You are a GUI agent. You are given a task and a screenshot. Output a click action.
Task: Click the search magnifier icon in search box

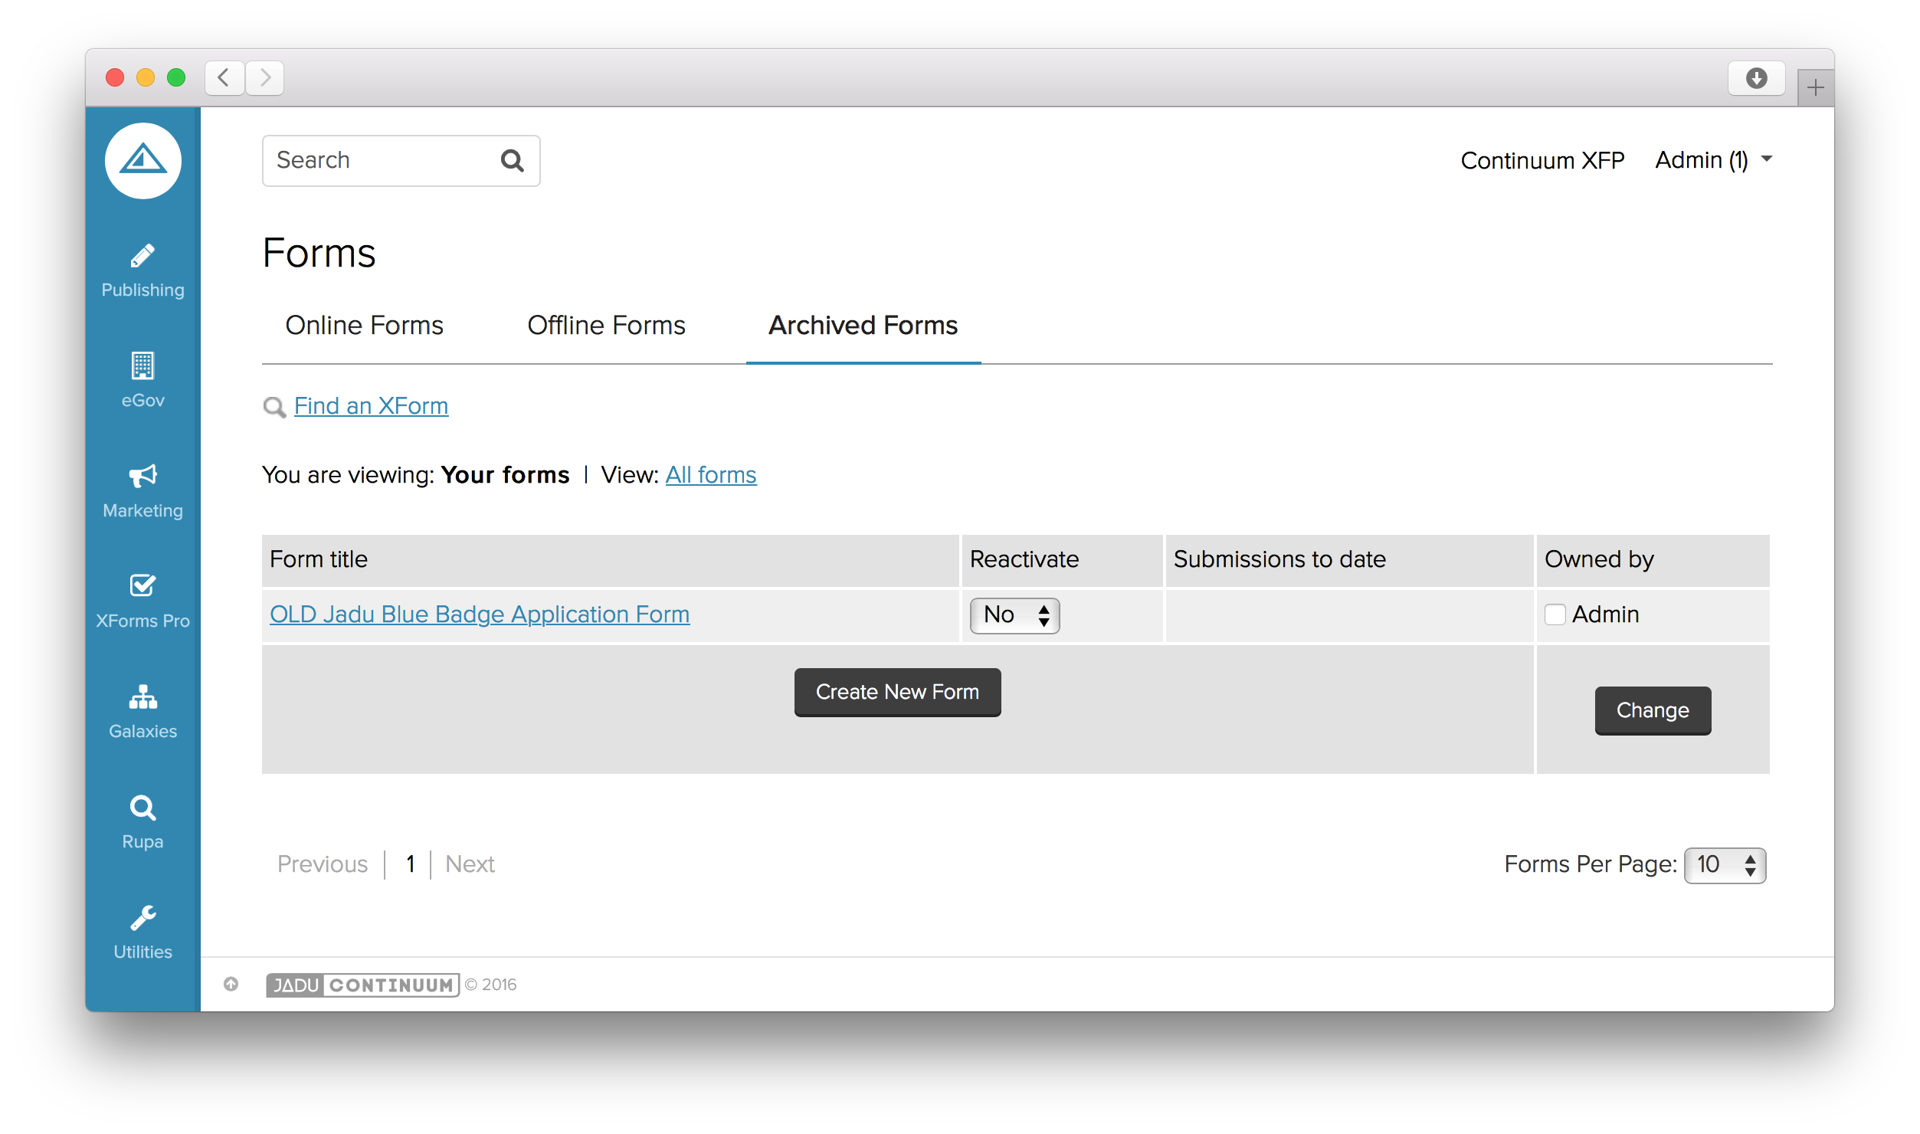coord(512,161)
